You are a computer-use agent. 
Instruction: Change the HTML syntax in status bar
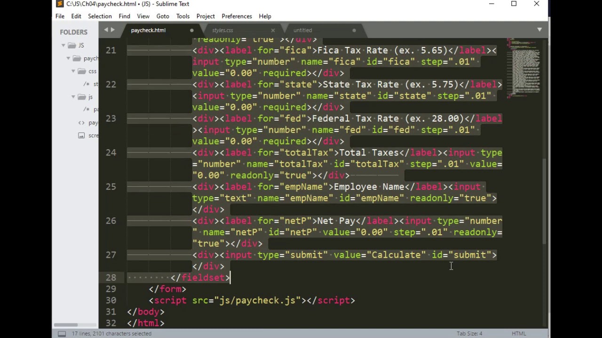coord(519,334)
